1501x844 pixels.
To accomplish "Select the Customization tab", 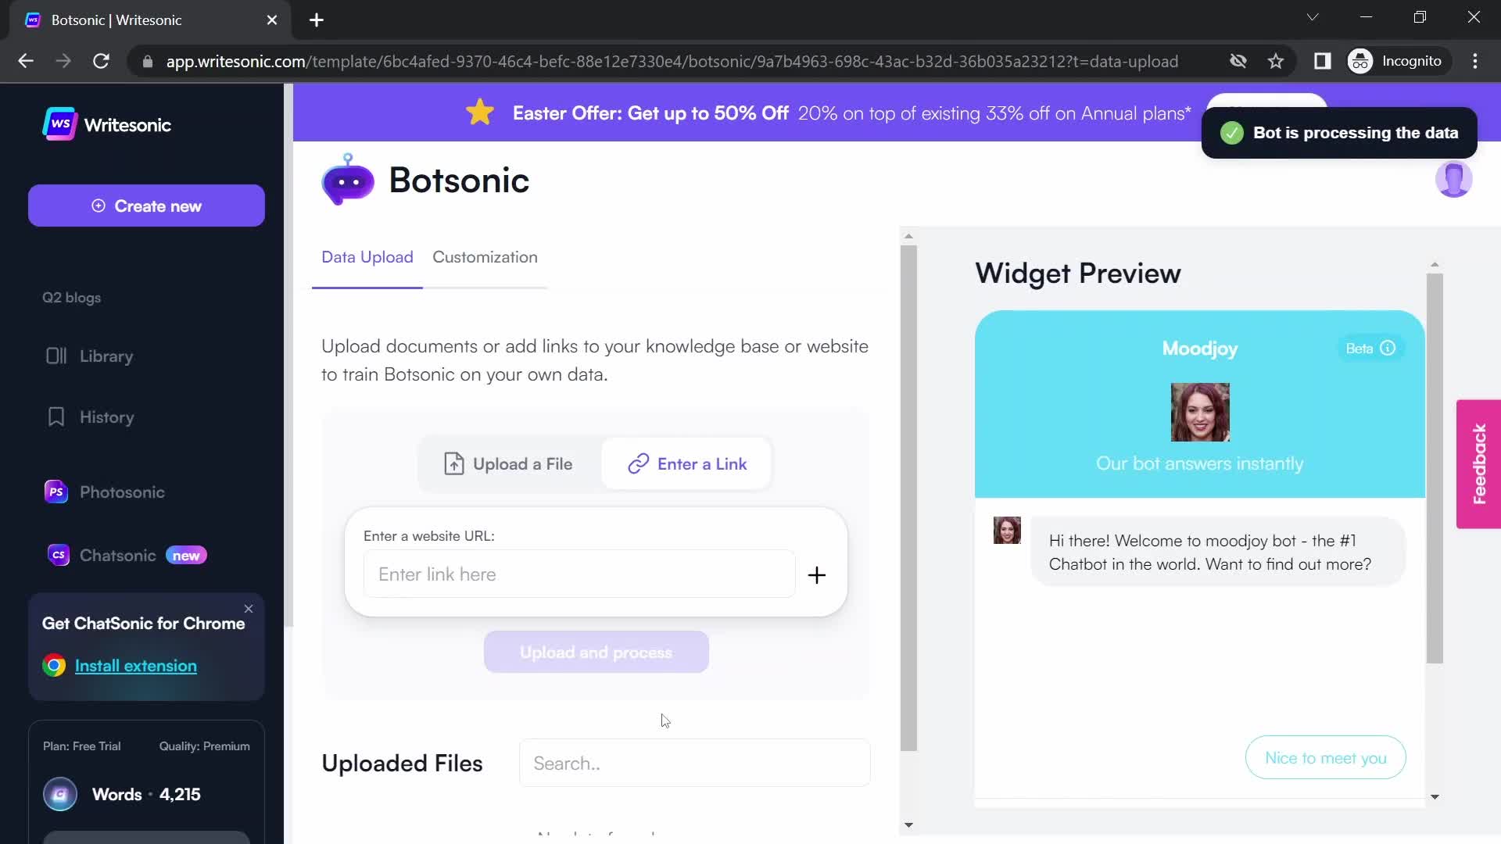I will (485, 256).
